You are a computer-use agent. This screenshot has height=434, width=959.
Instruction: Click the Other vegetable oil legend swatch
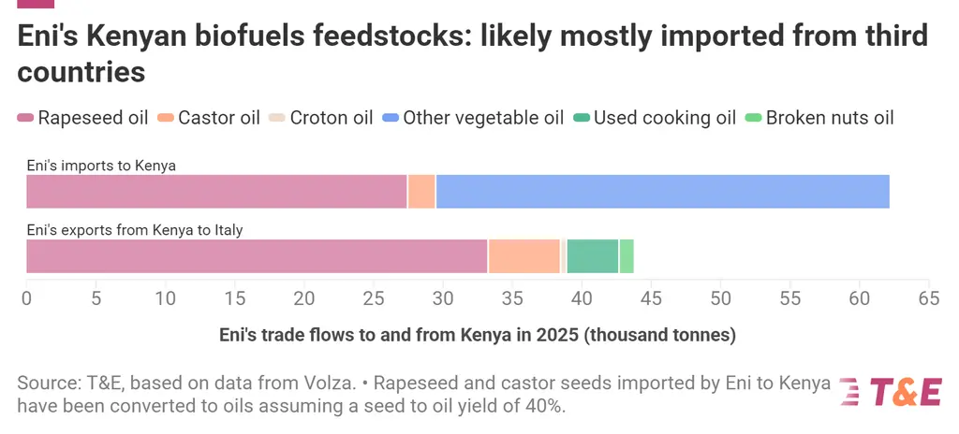(x=390, y=118)
